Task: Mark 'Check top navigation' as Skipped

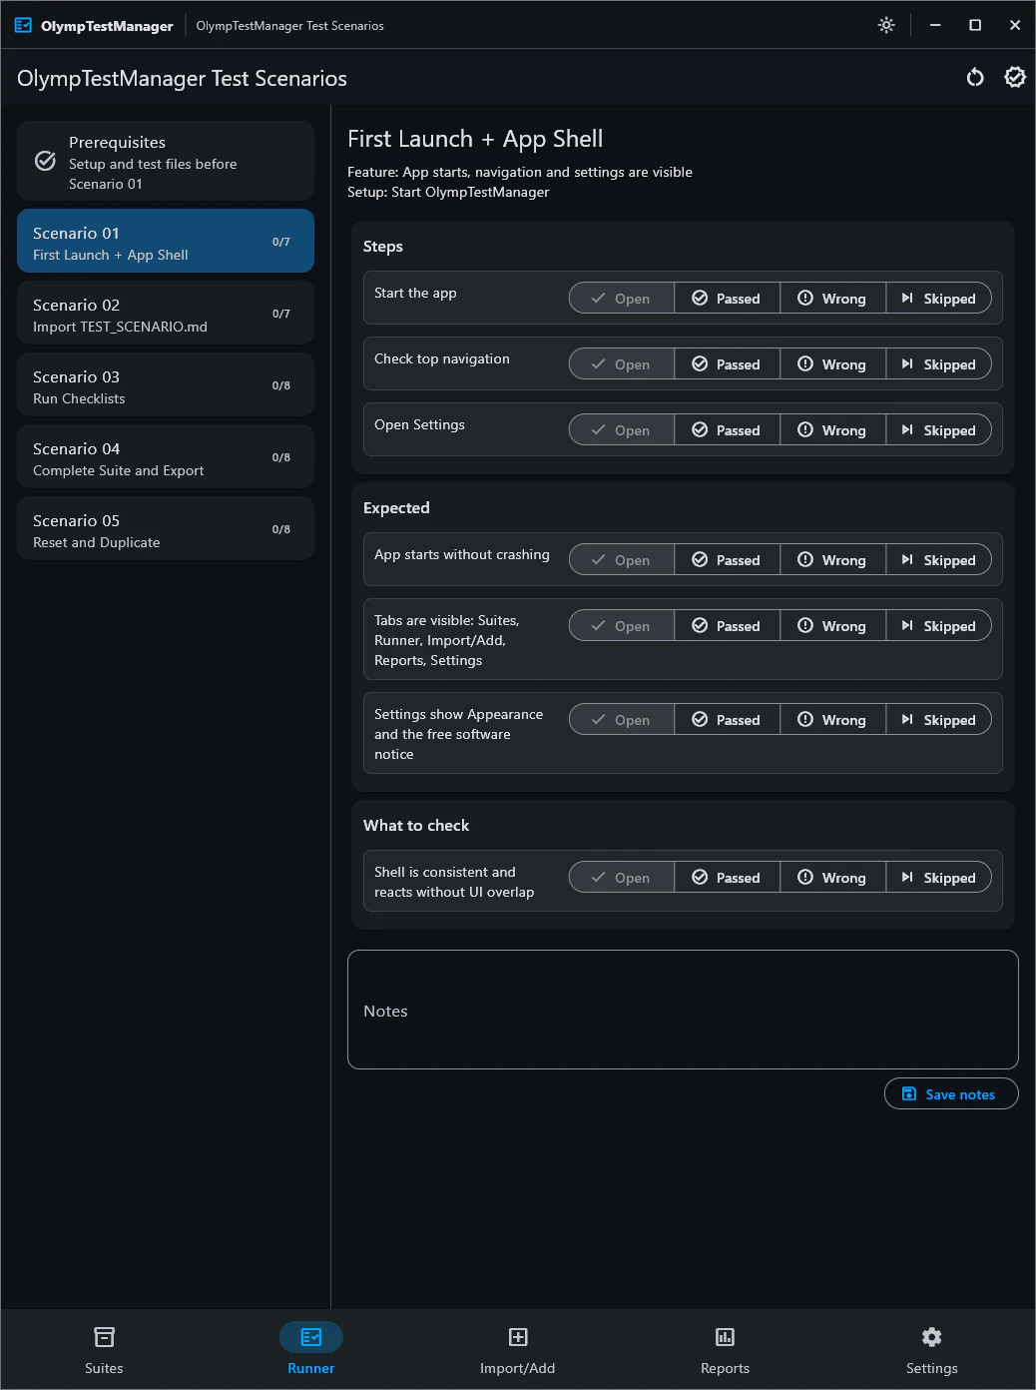Action: (939, 363)
